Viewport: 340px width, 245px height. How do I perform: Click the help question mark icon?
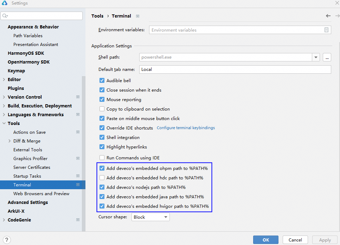point(6,240)
